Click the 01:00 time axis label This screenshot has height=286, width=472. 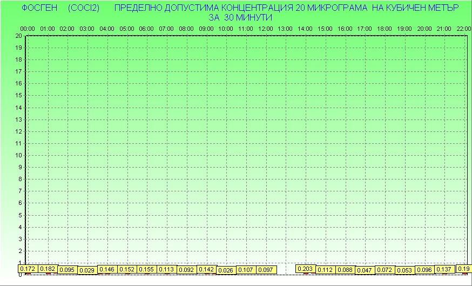point(48,29)
